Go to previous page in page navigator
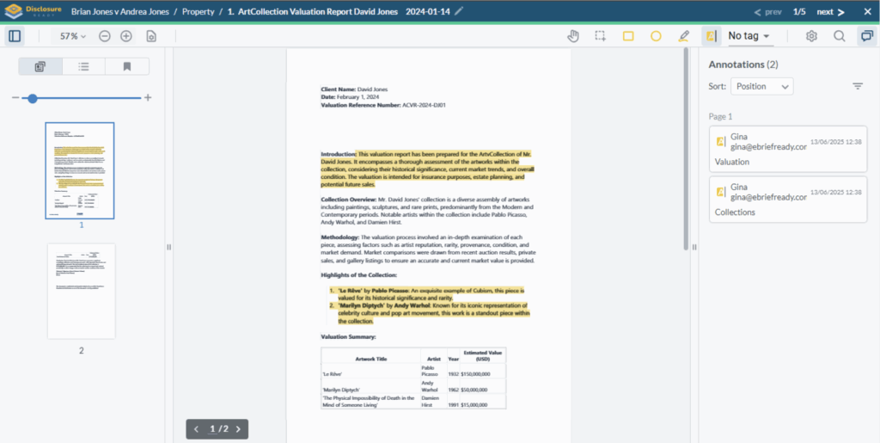 pos(196,429)
